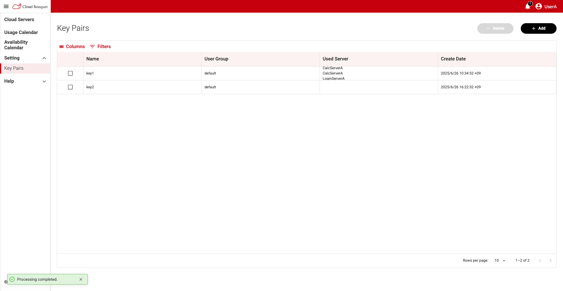The image size is (563, 291).
Task: Open the Columns selector icon
Action: [62, 47]
